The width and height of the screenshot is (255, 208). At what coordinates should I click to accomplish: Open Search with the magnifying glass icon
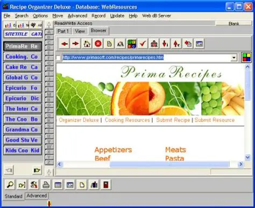(10, 185)
